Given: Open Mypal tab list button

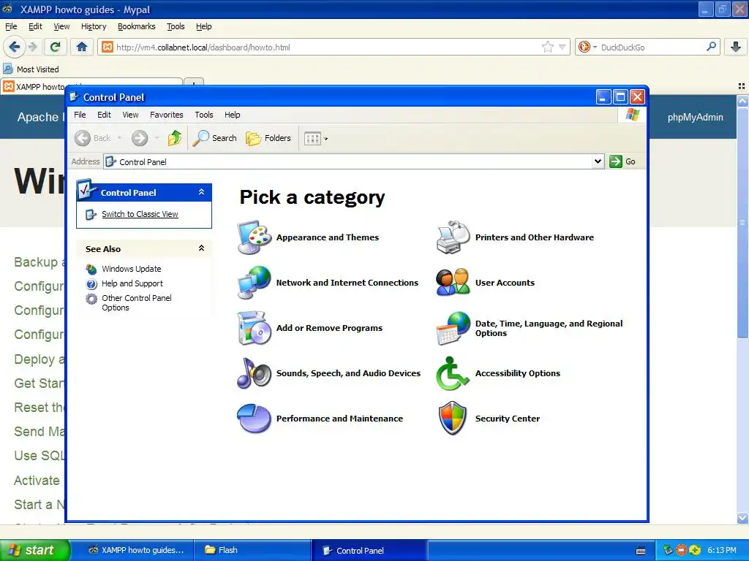Looking at the screenshot, I should point(742,86).
